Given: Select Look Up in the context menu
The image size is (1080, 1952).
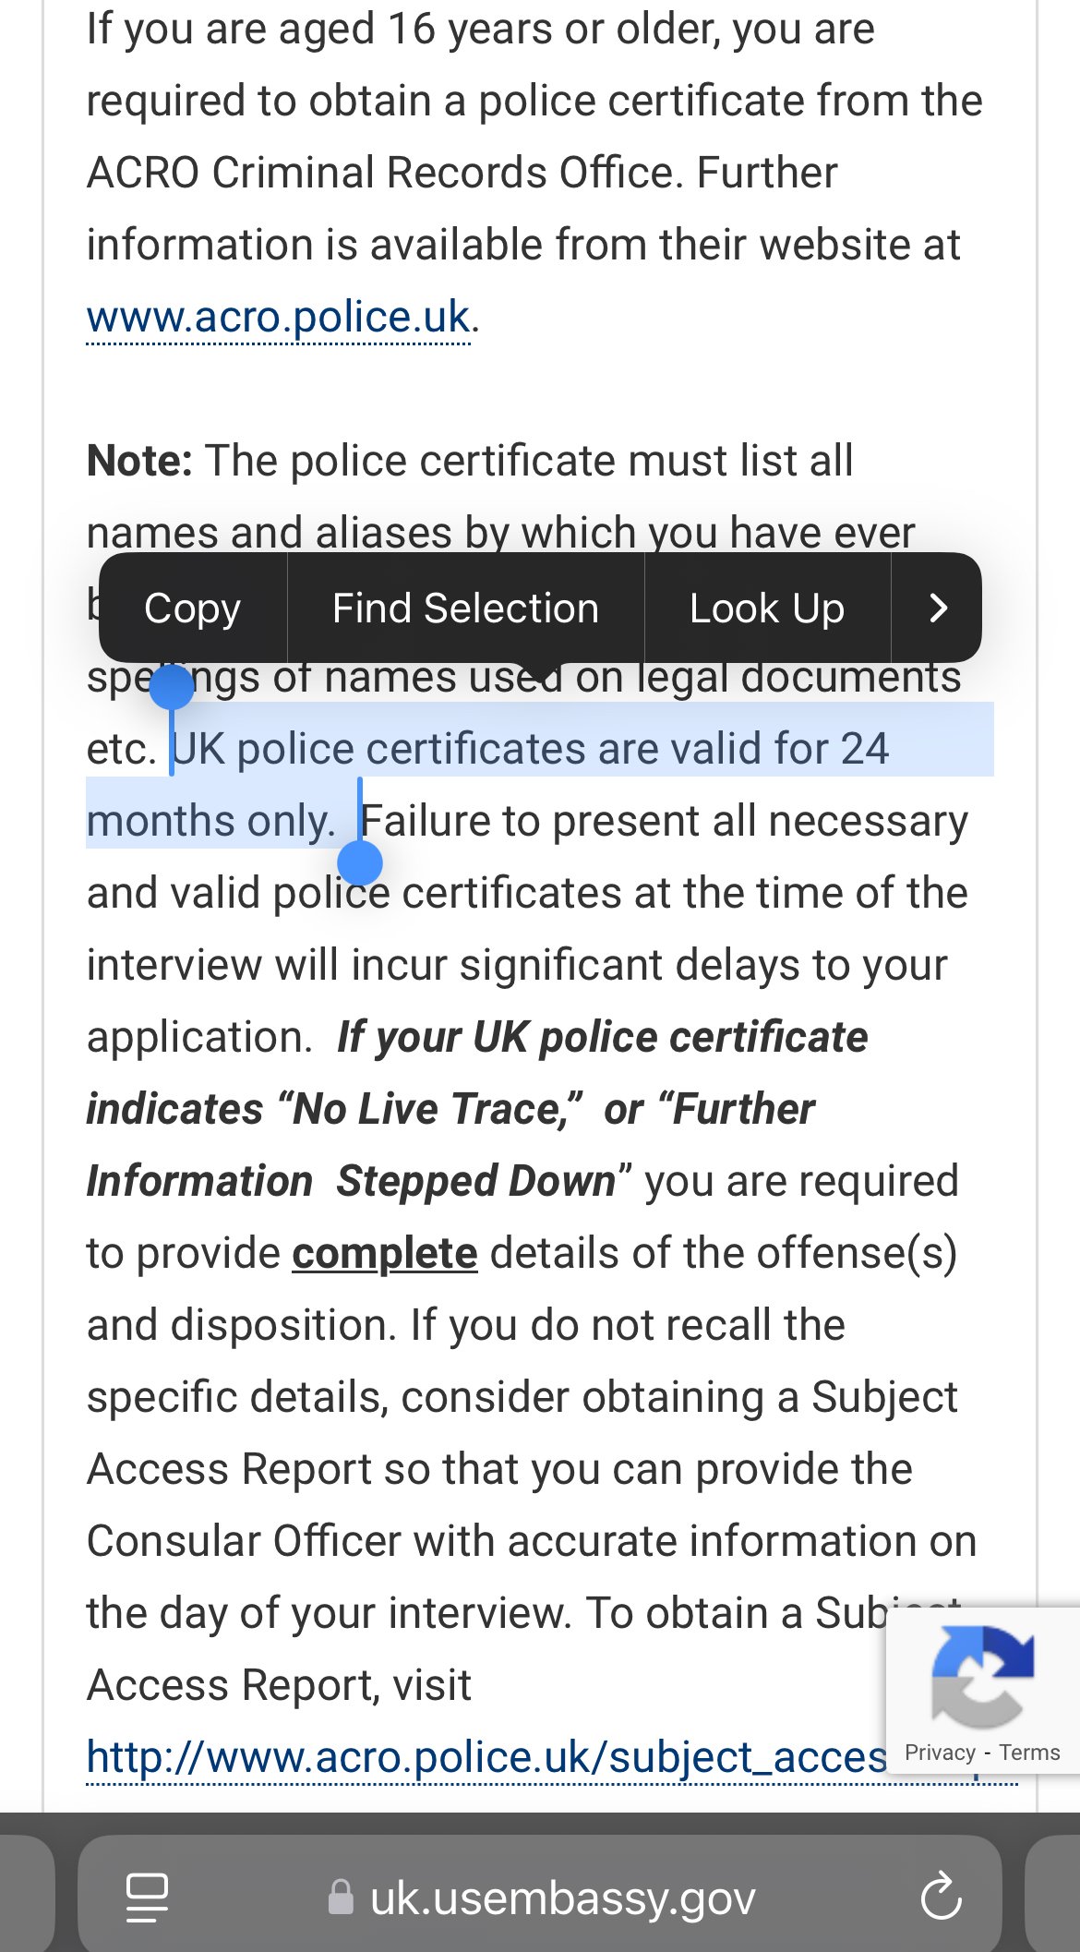Looking at the screenshot, I should [x=766, y=608].
